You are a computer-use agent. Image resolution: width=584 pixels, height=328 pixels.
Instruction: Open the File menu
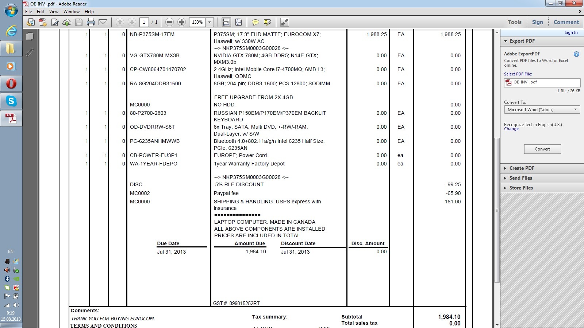click(x=28, y=12)
